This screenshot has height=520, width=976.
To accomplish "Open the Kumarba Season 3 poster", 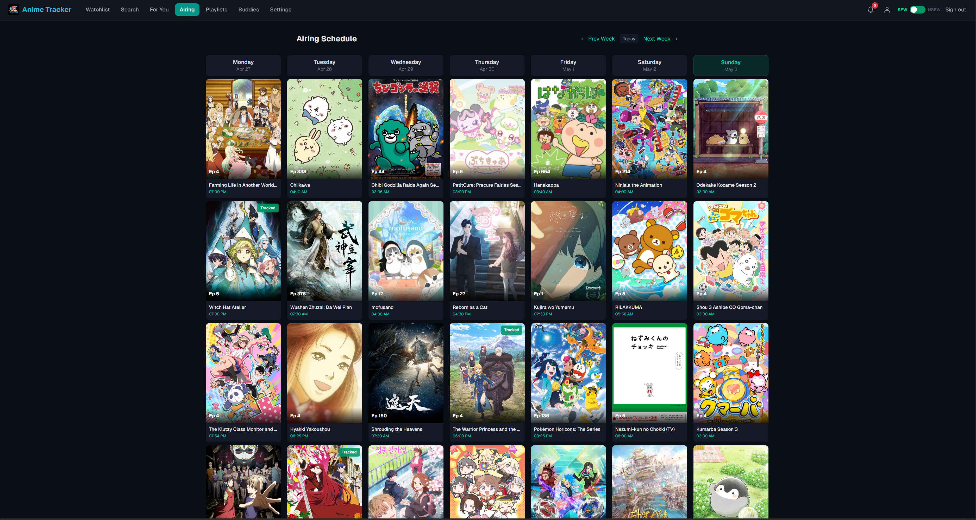I will pos(730,373).
